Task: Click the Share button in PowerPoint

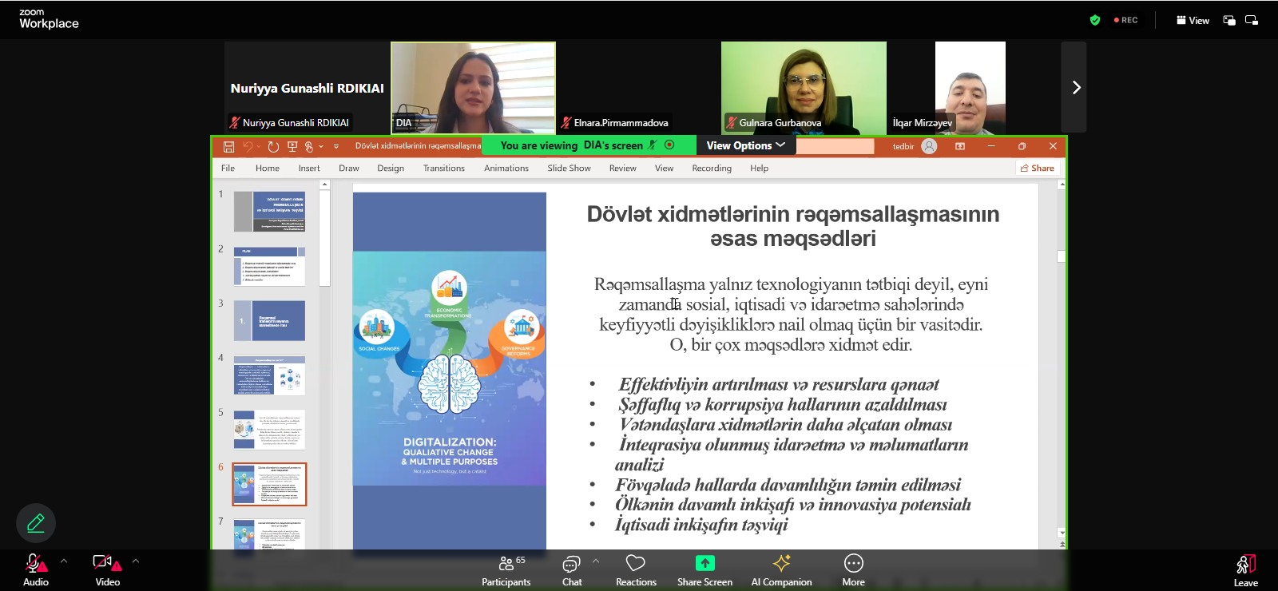Action: 1038,168
